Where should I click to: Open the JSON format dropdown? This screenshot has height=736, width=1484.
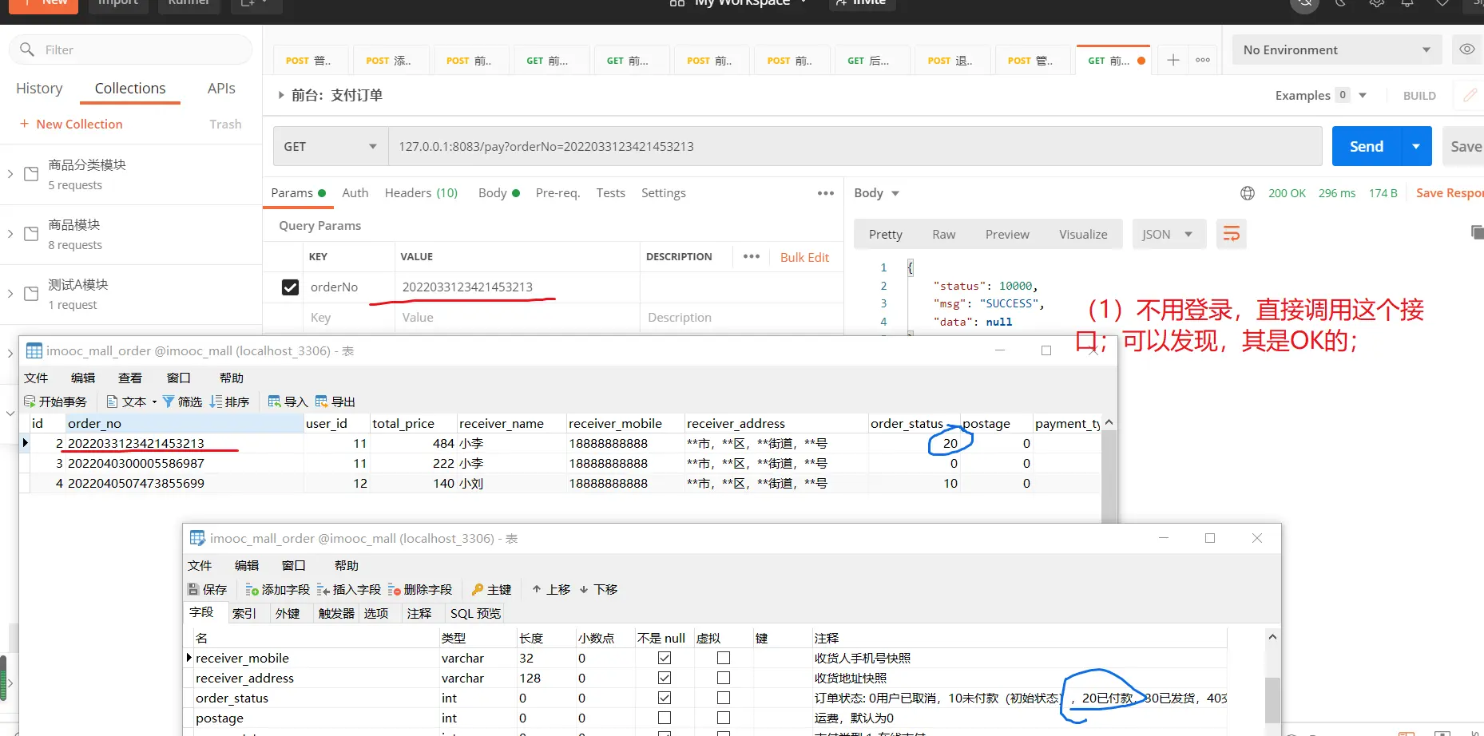click(x=1167, y=234)
